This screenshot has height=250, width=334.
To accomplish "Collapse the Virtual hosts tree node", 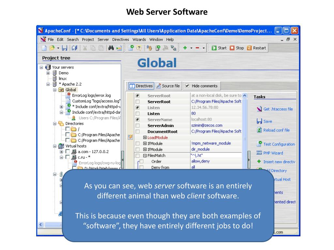I will (55, 146).
